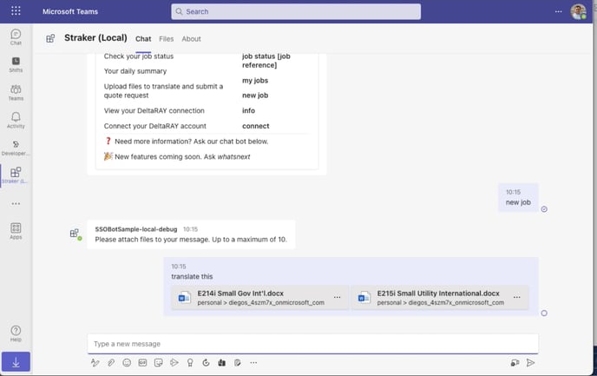Switch to the Files tab
Image resolution: width=597 pixels, height=376 pixels.
pyautogui.click(x=166, y=39)
